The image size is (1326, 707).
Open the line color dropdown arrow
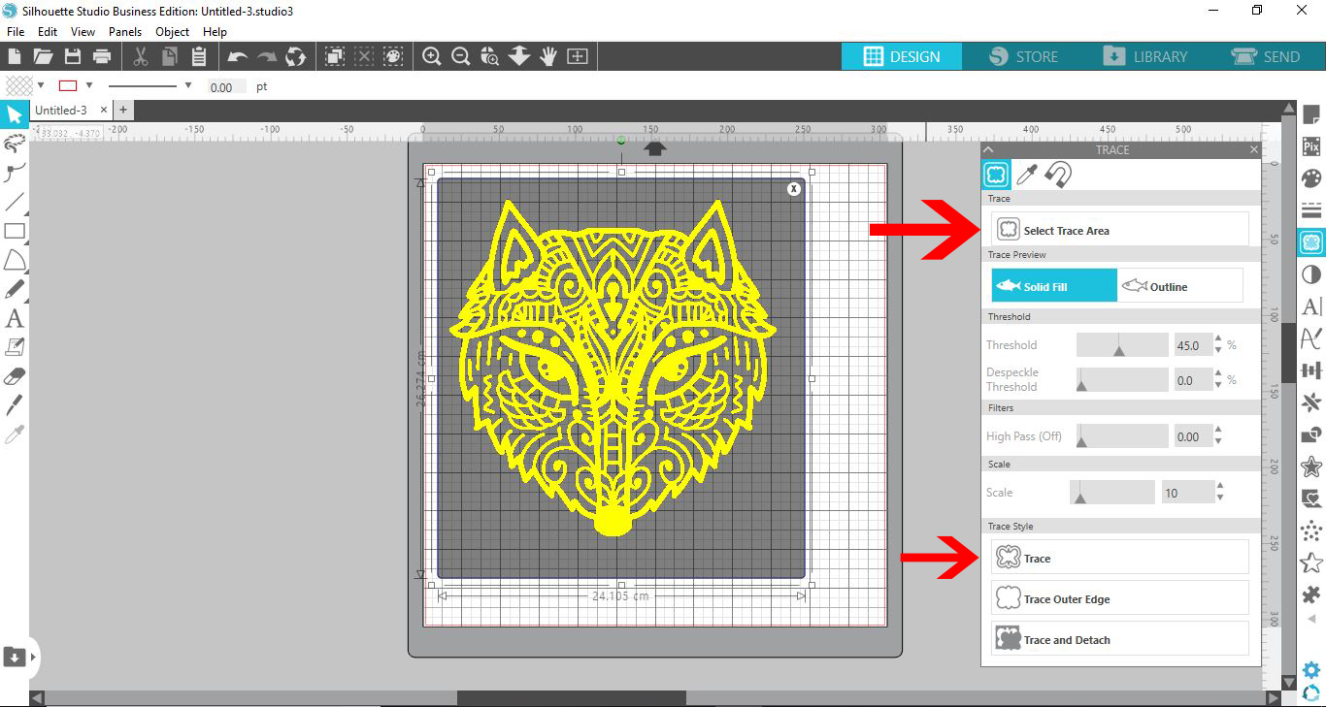click(89, 85)
